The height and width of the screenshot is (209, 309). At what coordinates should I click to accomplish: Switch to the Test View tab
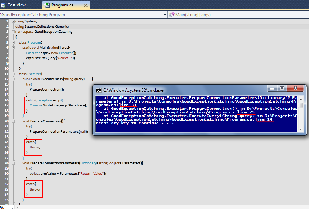point(16,5)
